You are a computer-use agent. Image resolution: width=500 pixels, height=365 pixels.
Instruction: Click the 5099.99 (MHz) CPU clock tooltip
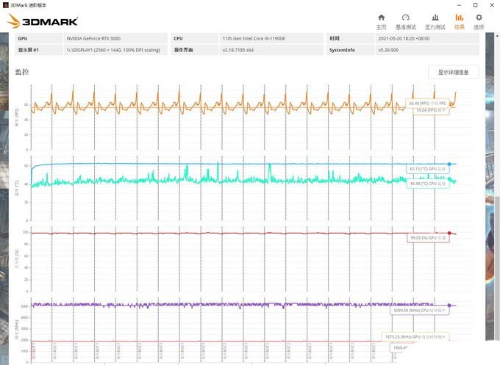point(420,310)
